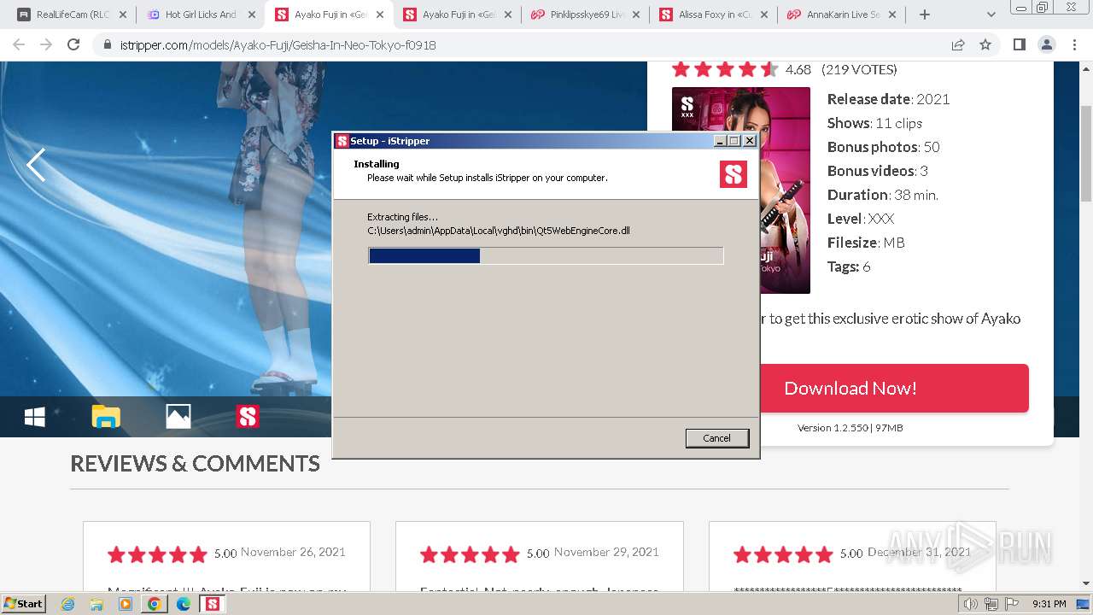The width and height of the screenshot is (1093, 615).
Task: Go back to previous page
Action: coord(19,44)
